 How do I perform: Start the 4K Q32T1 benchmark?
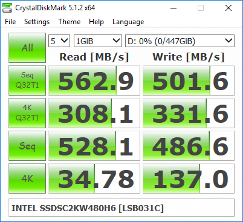click(x=27, y=113)
